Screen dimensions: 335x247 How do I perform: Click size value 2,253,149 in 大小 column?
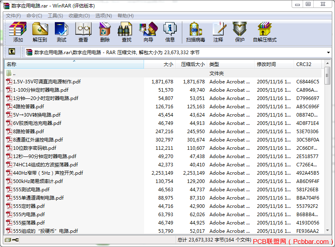[163, 173]
